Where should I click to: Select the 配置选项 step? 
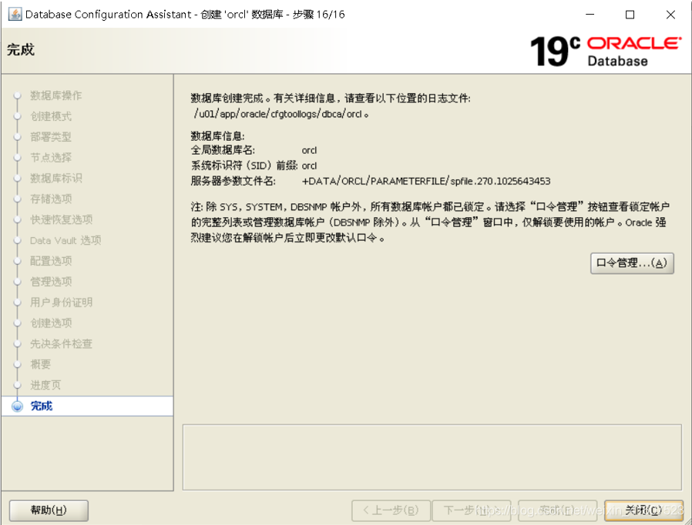tap(51, 262)
